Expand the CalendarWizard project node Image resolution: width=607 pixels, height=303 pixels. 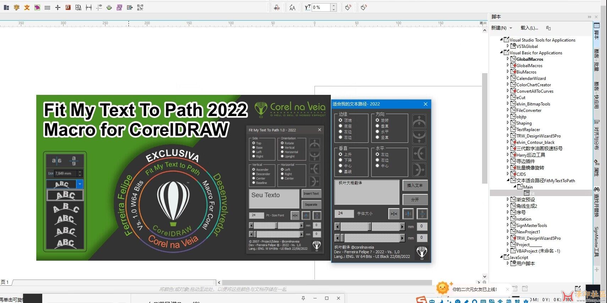pos(508,78)
